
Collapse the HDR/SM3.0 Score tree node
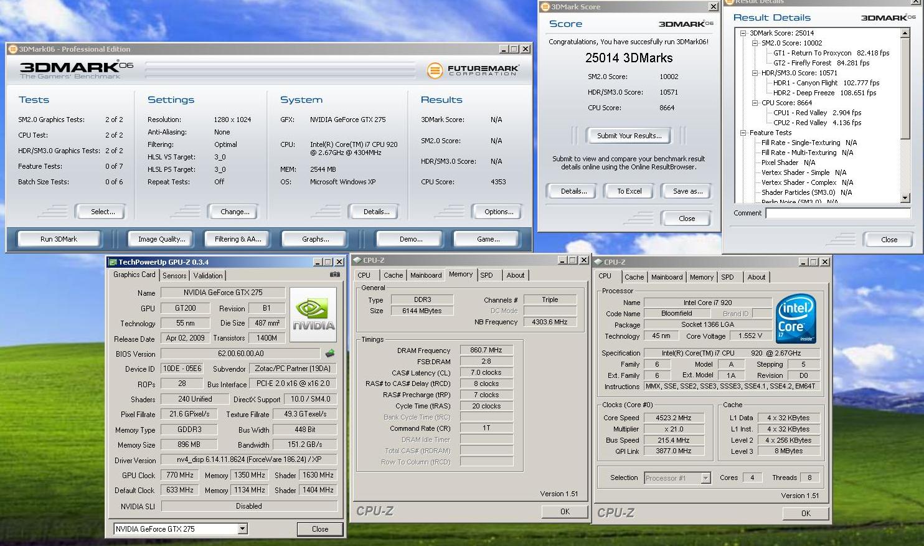(755, 73)
